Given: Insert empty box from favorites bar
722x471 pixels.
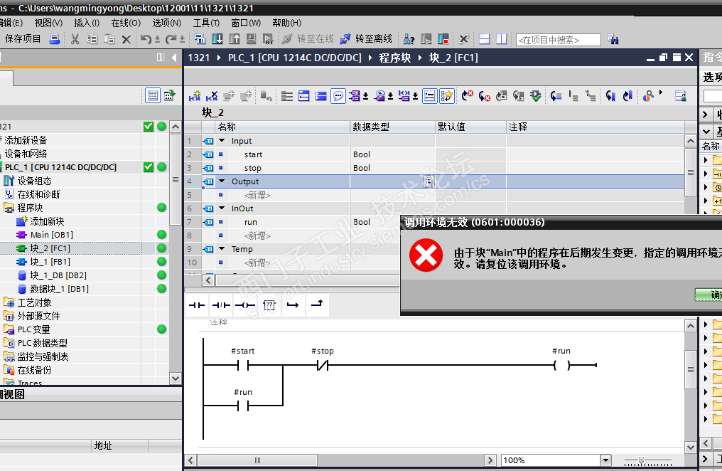Looking at the screenshot, I should 269,305.
